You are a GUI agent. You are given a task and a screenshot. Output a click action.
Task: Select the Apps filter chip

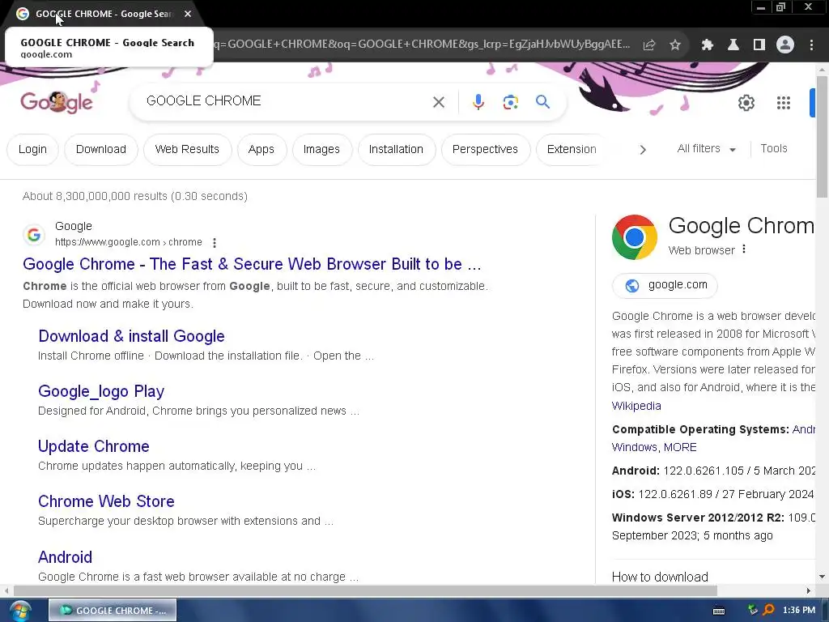click(261, 150)
